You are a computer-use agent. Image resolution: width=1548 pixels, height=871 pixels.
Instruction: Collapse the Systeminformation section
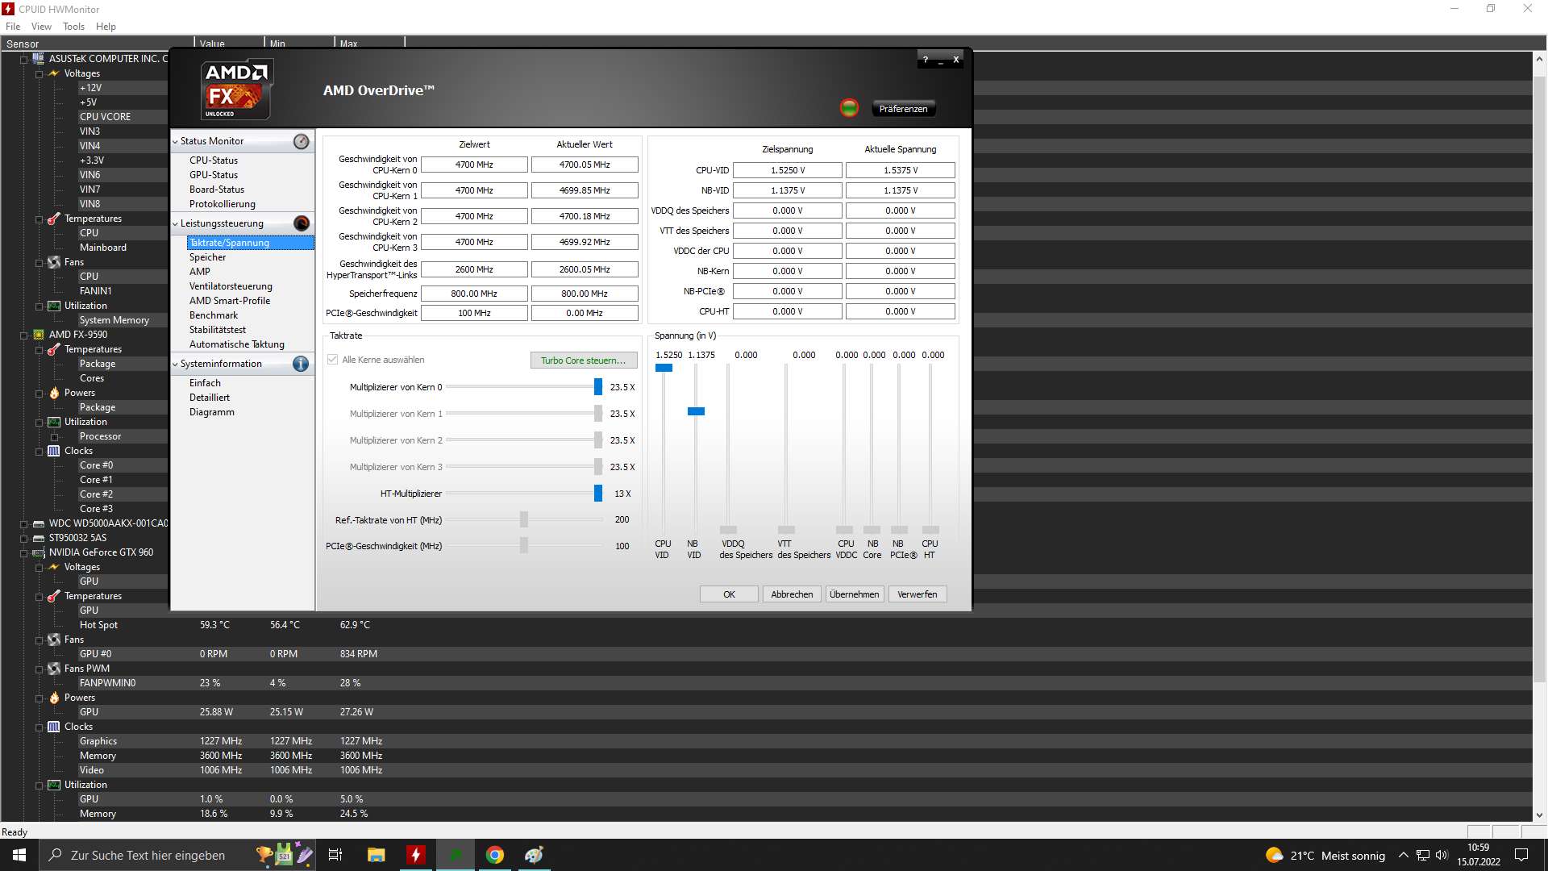point(175,365)
